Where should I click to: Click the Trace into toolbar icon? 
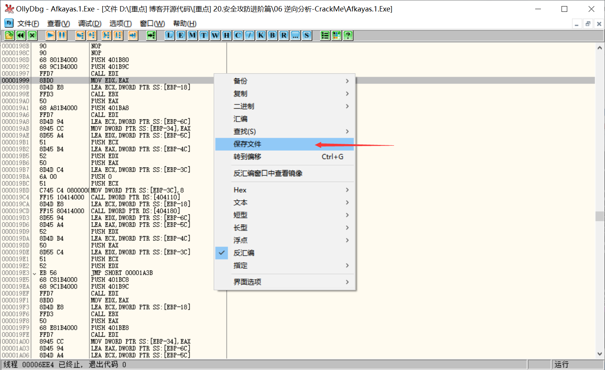[106, 35]
